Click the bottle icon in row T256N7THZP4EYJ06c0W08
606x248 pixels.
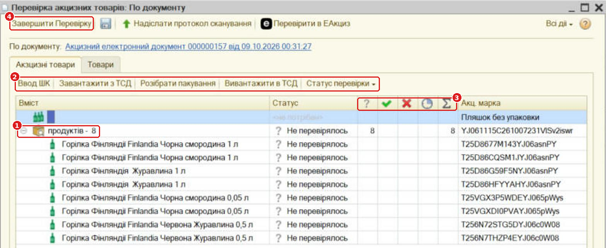tap(53, 238)
